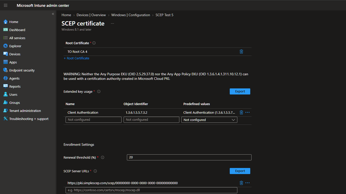Show info tooltip for SCEP Server URLs

click(x=95, y=171)
